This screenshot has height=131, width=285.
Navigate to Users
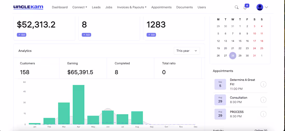(202, 7)
